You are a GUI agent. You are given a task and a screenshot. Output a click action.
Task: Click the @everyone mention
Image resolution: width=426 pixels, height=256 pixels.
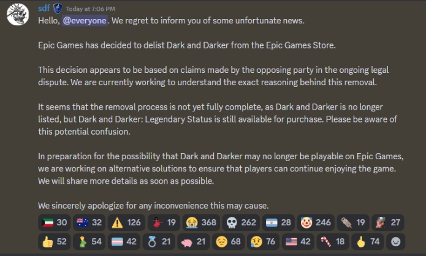pyautogui.click(x=85, y=21)
